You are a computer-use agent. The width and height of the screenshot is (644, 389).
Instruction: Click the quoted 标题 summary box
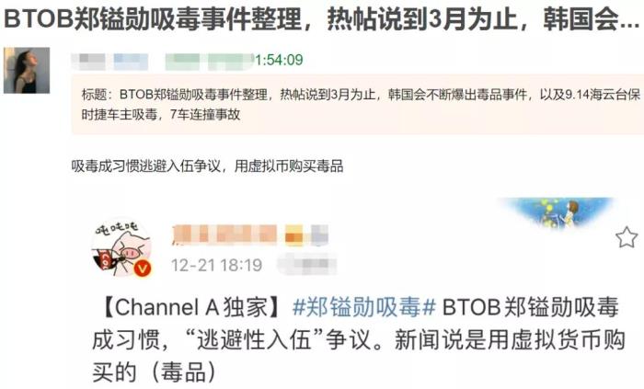358,104
